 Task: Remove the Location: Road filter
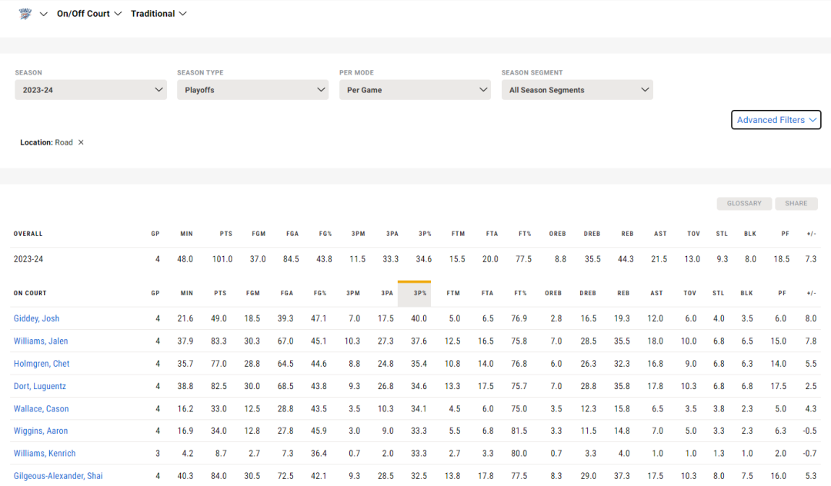pos(81,142)
